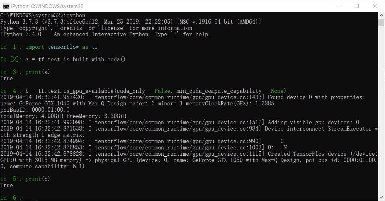Click the 'pciBusID: 0000:01:00.0' line
Viewport: 385px width, 201px height.
35,110
